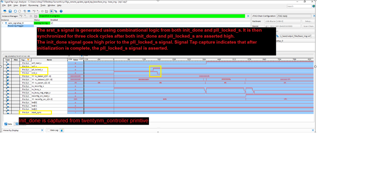Select the pll_locked_s signal name
Viewport: 372px width, 184px height.
[x=37, y=69]
